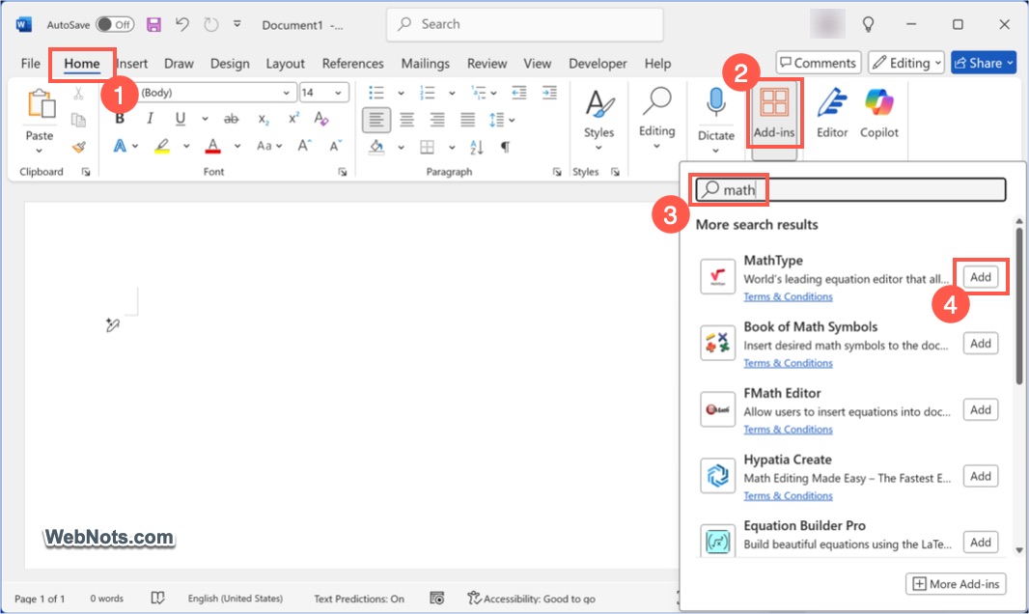
Task: Apply yellow text highlight color
Action: coord(162,146)
